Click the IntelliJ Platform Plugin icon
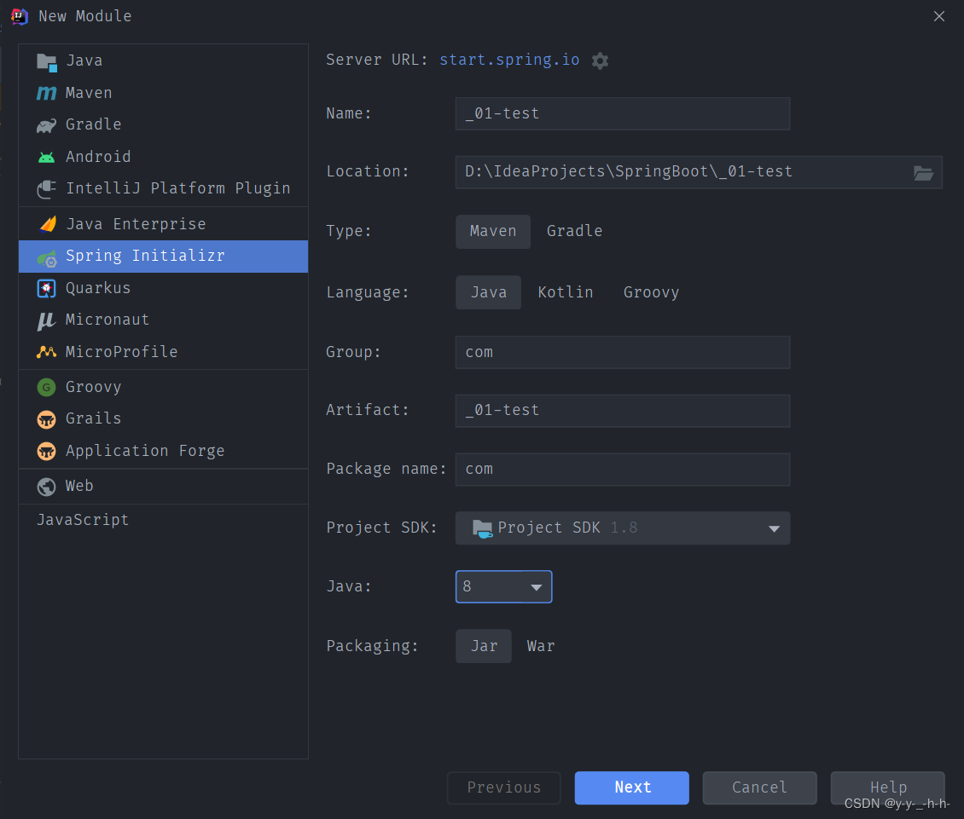 (47, 189)
